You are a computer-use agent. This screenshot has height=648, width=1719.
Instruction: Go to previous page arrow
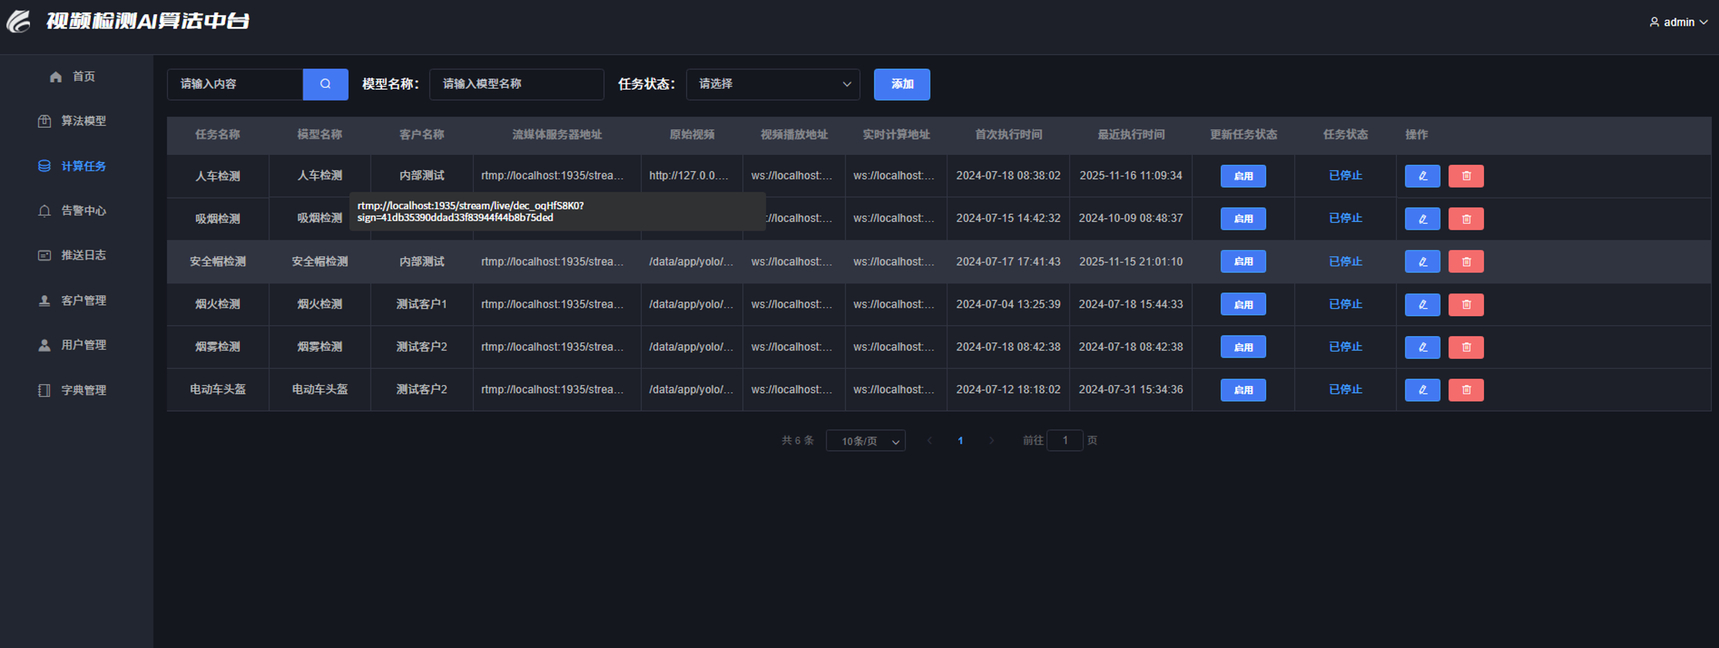point(929,440)
